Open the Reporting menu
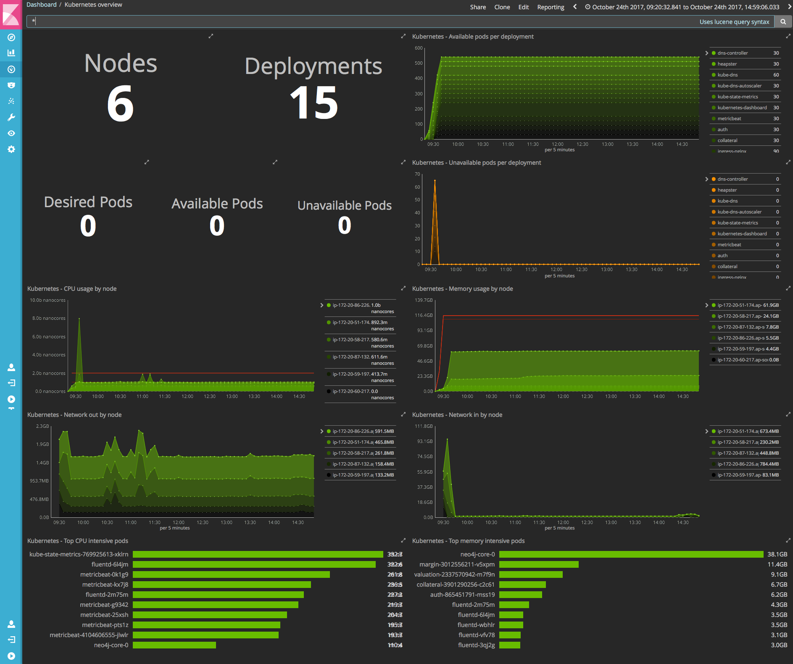This screenshot has width=793, height=664. pos(551,7)
